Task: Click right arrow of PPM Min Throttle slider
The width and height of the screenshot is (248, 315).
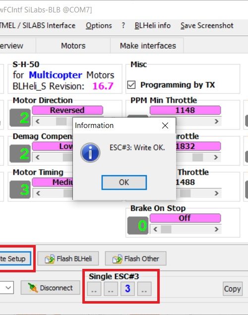Action: click(x=216, y=122)
